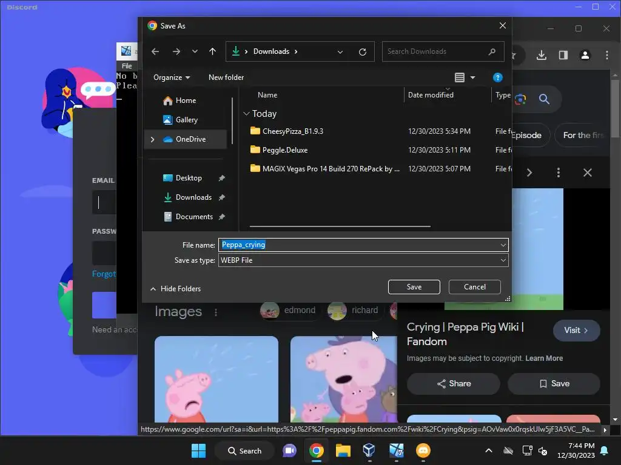
Task: Go back in Save As dialog
Action: [x=155, y=51]
